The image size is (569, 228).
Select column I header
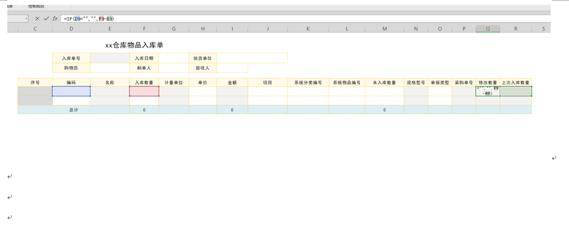click(x=232, y=29)
